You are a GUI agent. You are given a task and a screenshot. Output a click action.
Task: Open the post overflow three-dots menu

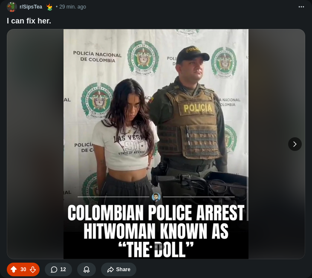301,7
